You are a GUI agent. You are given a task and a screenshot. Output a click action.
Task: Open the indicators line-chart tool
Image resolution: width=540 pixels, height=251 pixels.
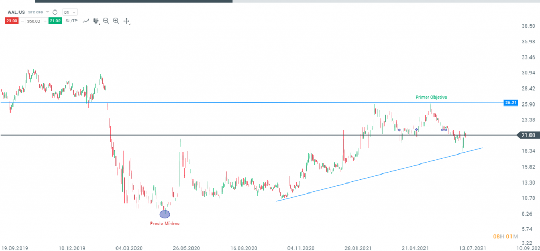pyautogui.click(x=86, y=21)
